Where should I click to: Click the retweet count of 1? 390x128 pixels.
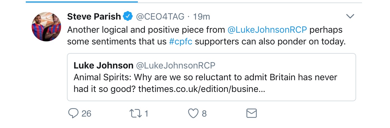tap(146, 113)
